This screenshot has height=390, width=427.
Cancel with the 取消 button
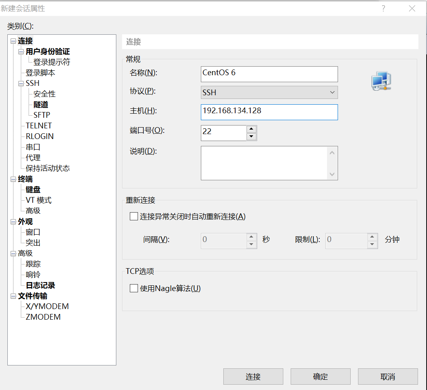point(388,377)
